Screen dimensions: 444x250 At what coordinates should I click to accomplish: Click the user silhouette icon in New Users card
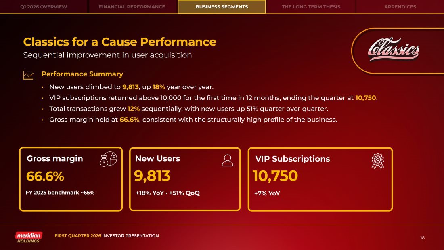228,160
